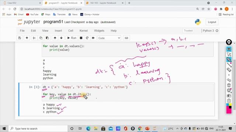Click the Trusted notebook indicator
This screenshot has height=132, width=236.
tap(188, 30)
